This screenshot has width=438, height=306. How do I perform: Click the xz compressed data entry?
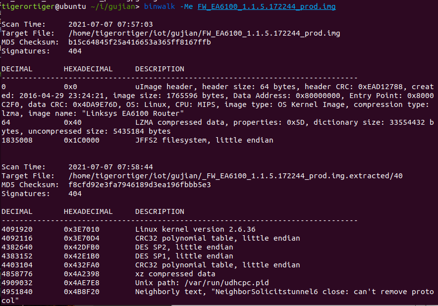(x=175, y=274)
